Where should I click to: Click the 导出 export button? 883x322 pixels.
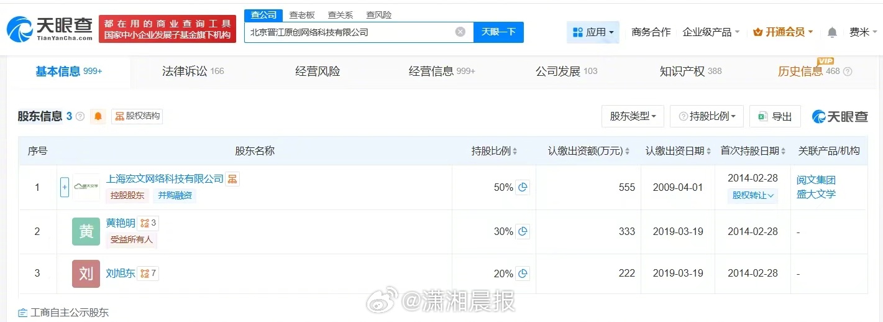pos(775,116)
